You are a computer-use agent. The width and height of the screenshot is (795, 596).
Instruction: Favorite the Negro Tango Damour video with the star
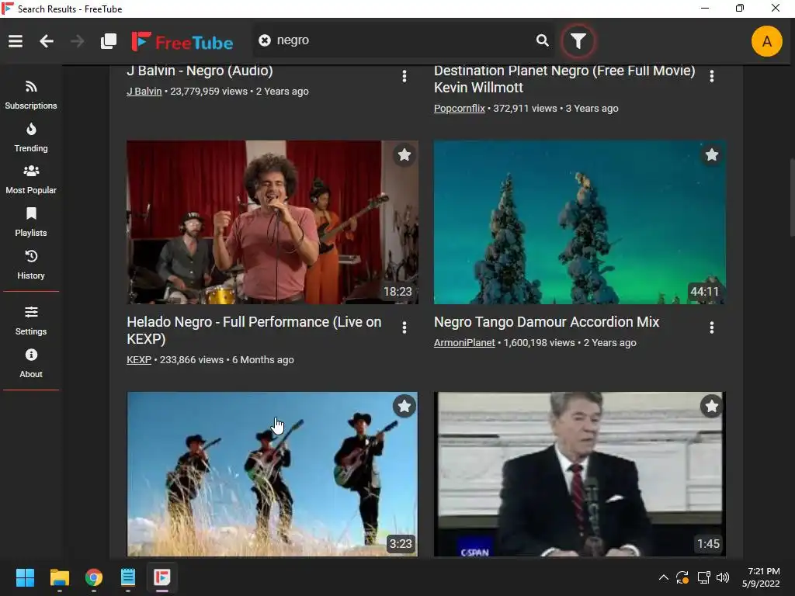click(711, 154)
